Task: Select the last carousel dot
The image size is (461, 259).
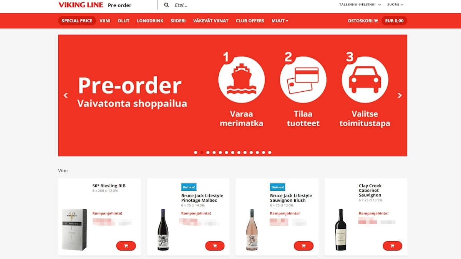Action: pyautogui.click(x=270, y=152)
